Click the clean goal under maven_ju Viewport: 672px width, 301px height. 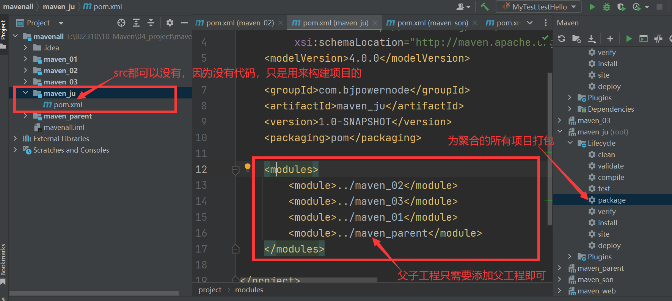pyautogui.click(x=606, y=154)
